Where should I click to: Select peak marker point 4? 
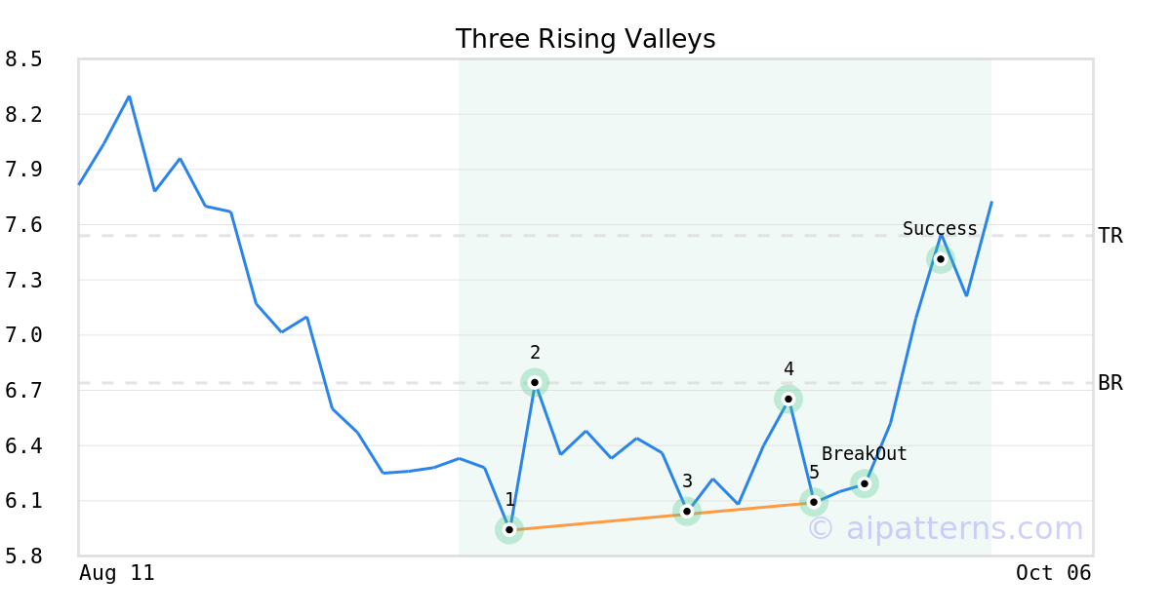coord(788,399)
